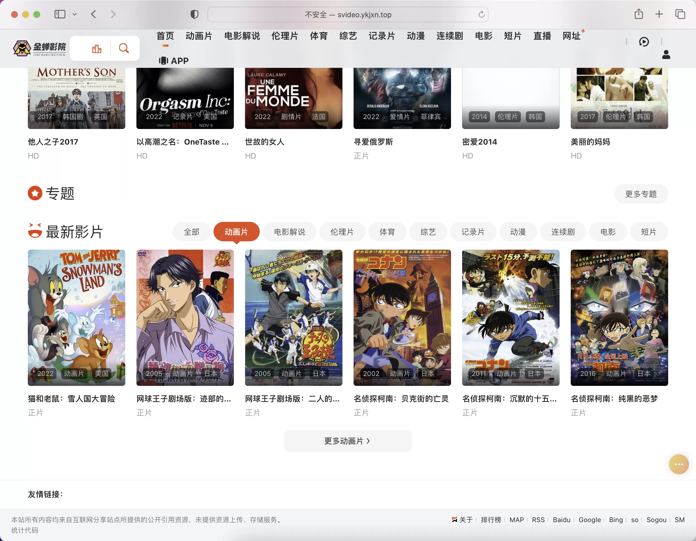696x541 pixels.
Task: Click the 统计代码 footer text
Action: (x=24, y=530)
